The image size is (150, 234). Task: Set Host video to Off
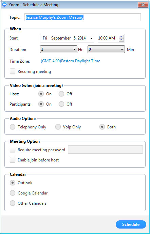point(61,94)
